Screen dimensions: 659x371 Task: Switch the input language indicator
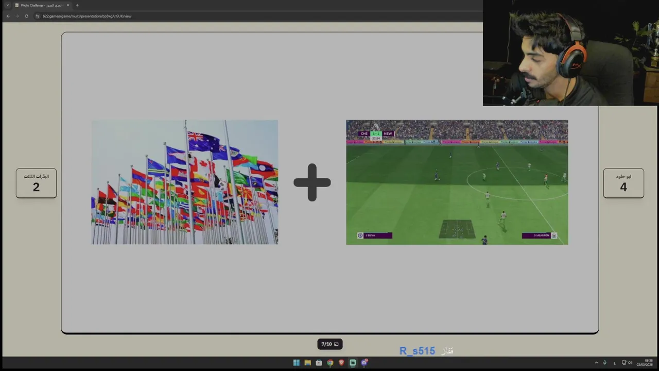coord(614,363)
